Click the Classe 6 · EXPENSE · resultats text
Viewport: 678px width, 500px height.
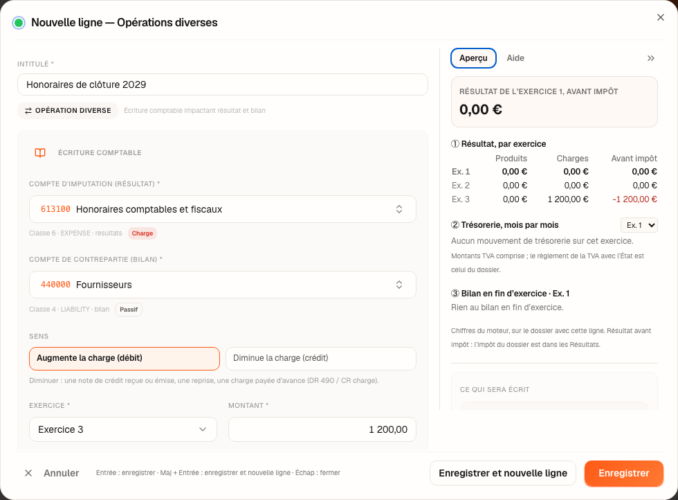pyautogui.click(x=75, y=233)
